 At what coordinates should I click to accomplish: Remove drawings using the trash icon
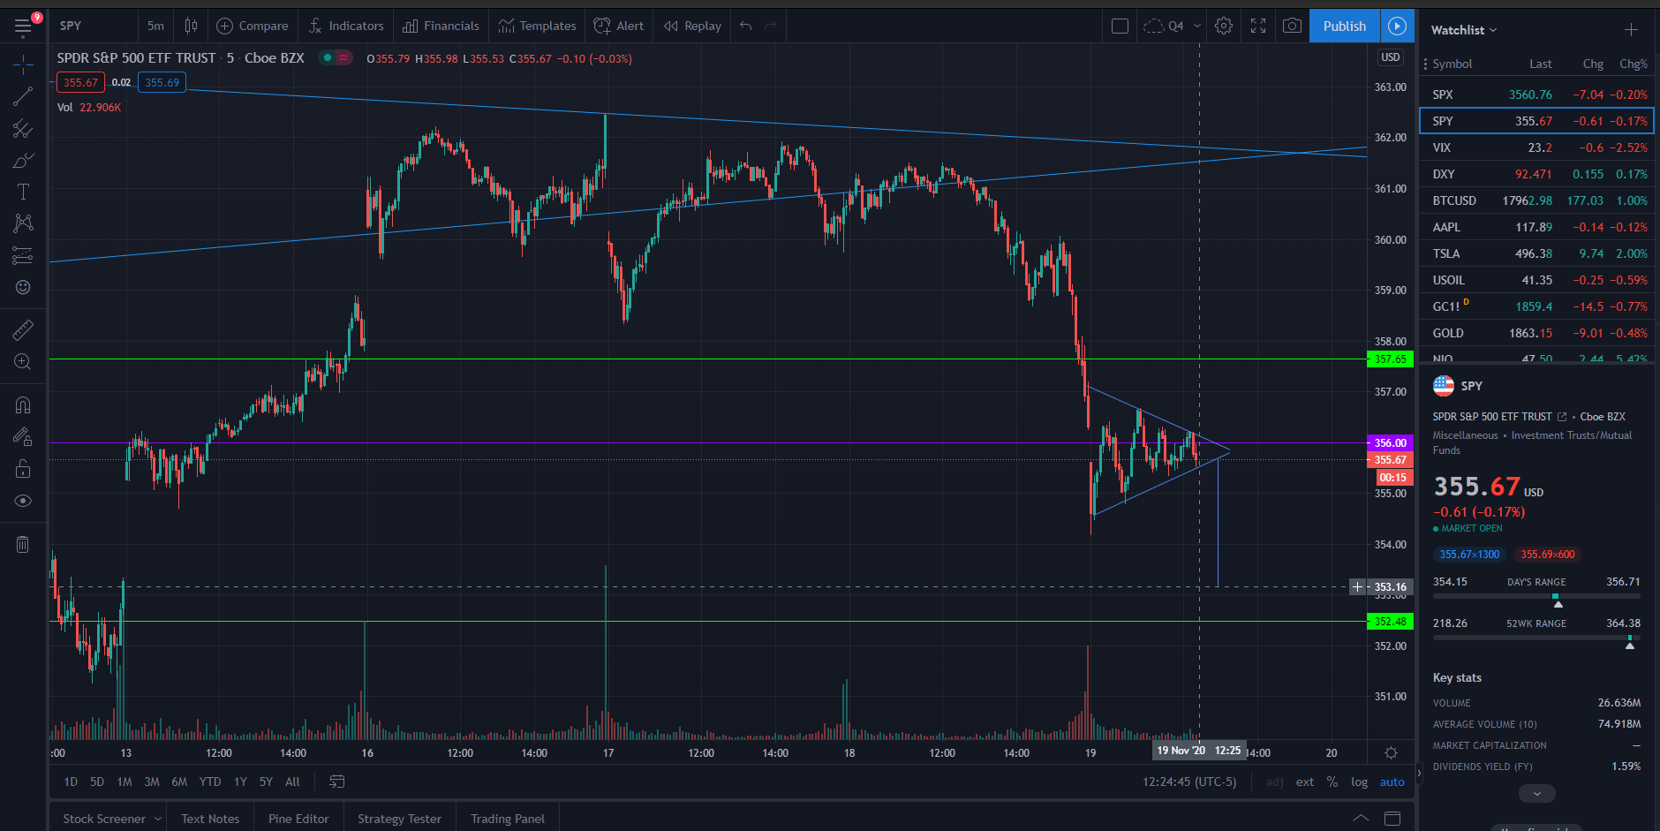[x=23, y=544]
